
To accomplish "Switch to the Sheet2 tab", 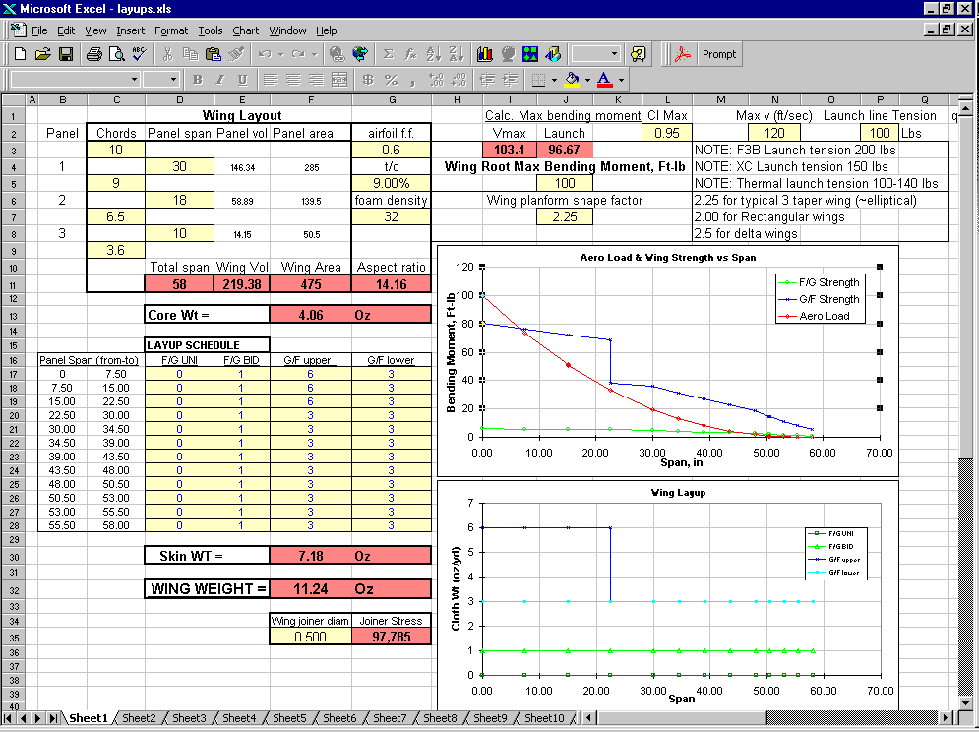I will click(139, 718).
